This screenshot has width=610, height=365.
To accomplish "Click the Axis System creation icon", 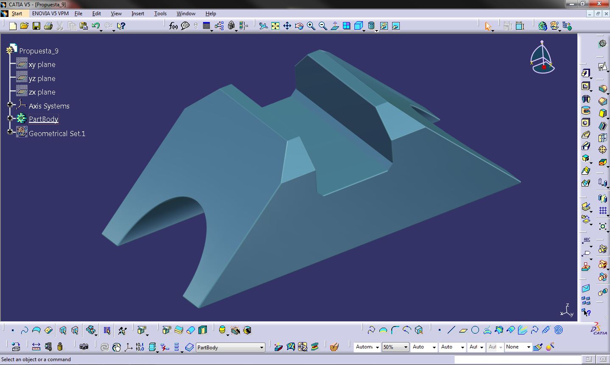I will [128, 347].
